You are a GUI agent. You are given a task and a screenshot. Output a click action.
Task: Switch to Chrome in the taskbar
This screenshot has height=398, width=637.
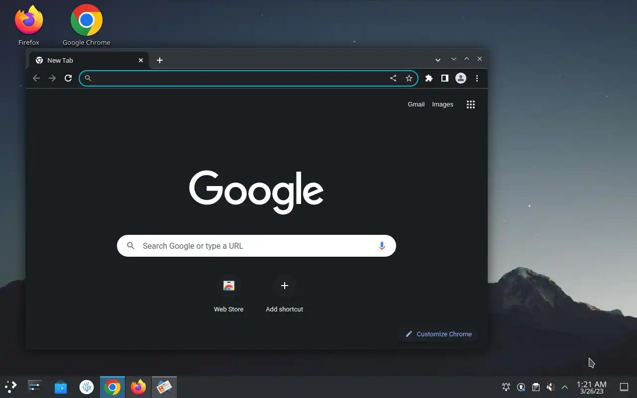click(112, 387)
